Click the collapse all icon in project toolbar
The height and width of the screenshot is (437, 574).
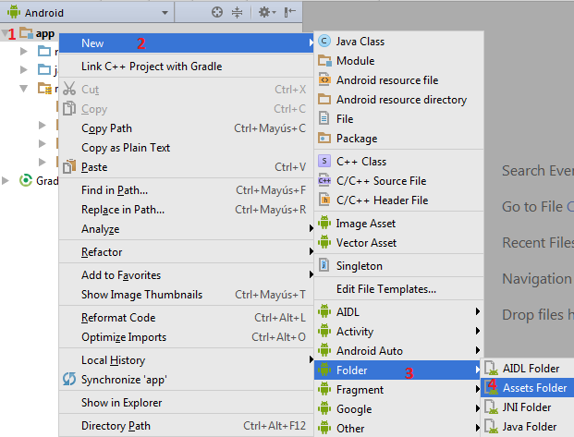(237, 13)
